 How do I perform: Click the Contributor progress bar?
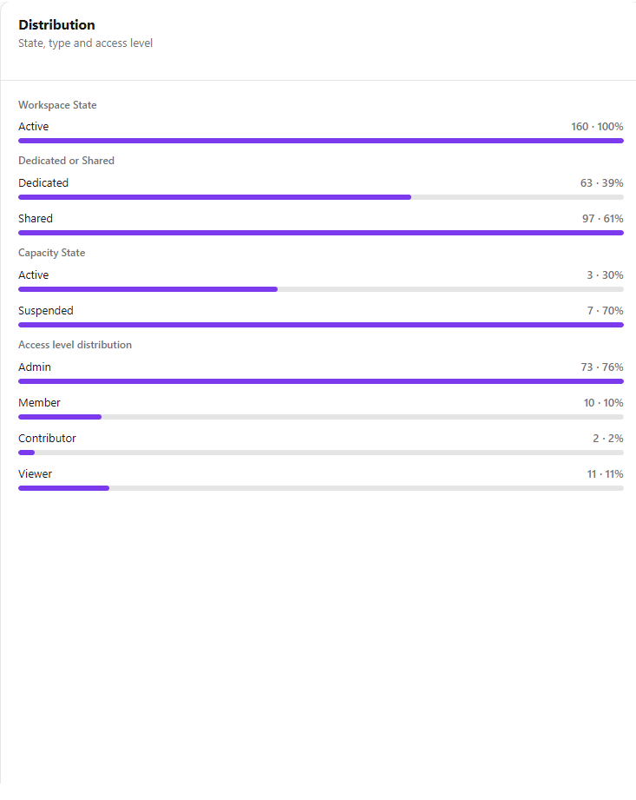pos(321,453)
